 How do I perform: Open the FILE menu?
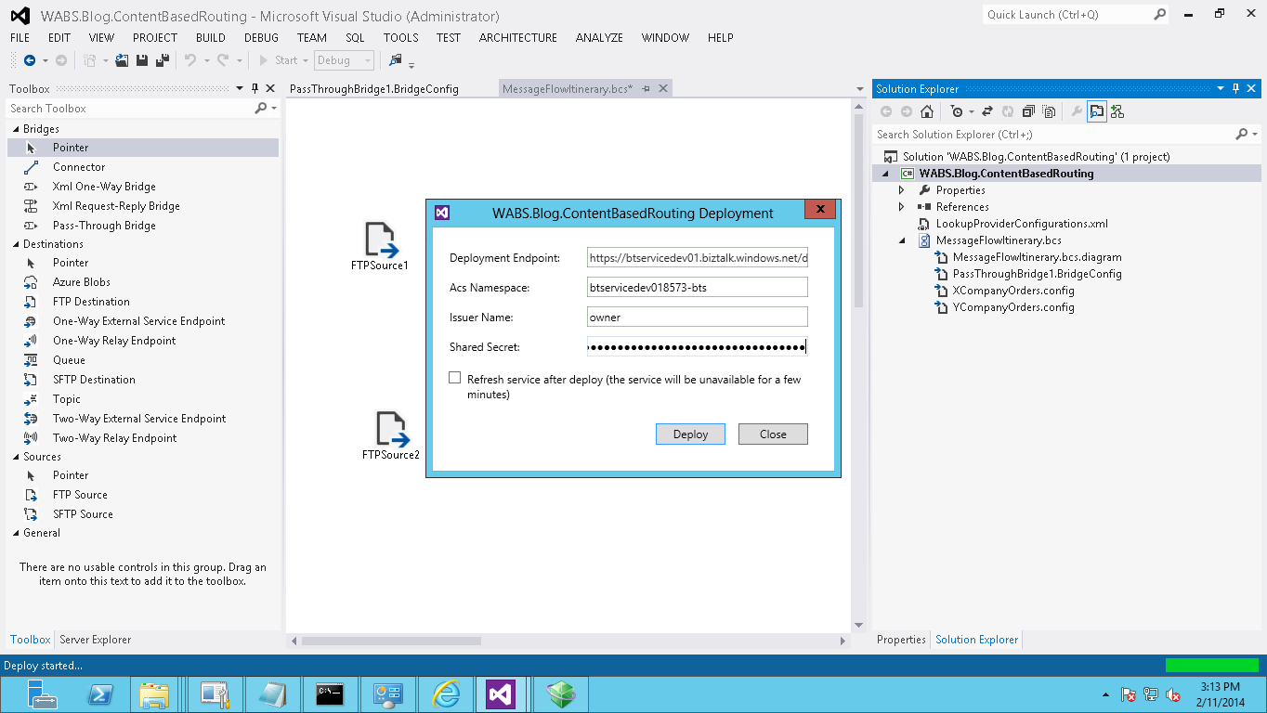pyautogui.click(x=20, y=38)
